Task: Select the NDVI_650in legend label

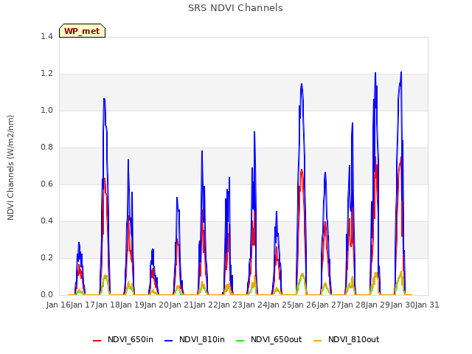Action: (x=131, y=339)
